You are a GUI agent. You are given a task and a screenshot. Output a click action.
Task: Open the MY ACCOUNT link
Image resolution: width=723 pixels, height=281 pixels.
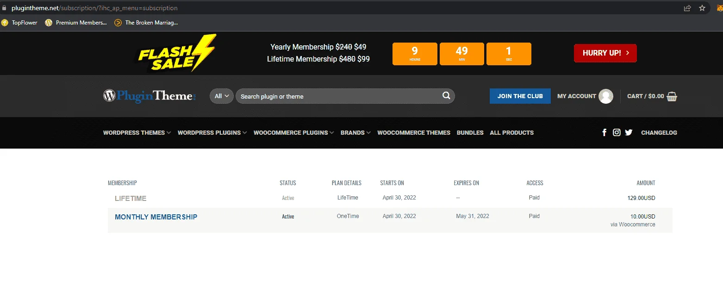(577, 96)
